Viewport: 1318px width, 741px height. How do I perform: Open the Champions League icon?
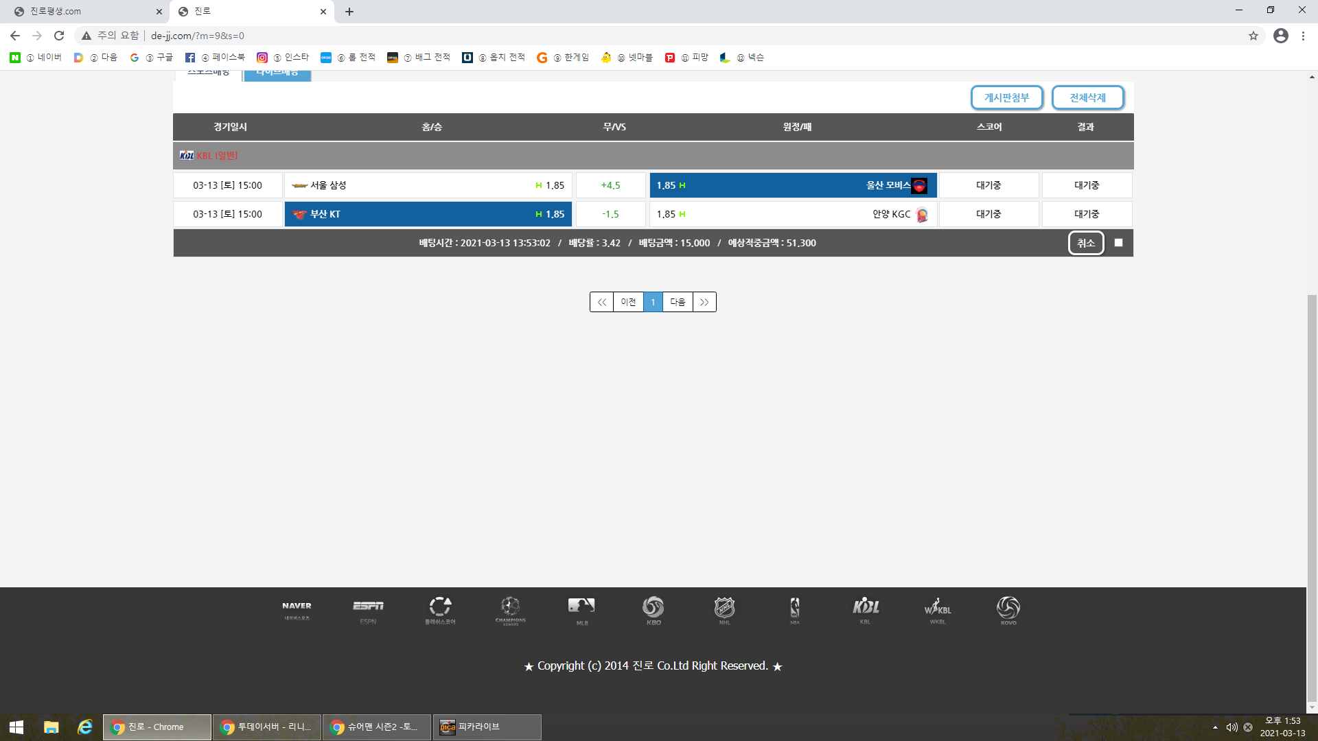point(510,609)
